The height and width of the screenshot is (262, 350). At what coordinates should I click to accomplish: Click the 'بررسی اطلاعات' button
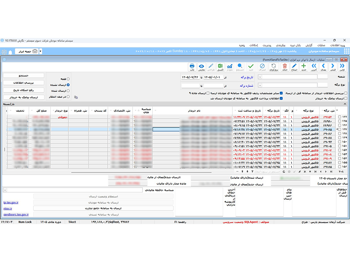pyautogui.click(x=24, y=83)
